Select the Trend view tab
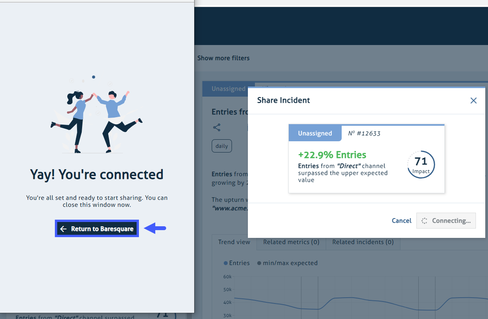Viewport: 488px width, 319px height. [234, 242]
